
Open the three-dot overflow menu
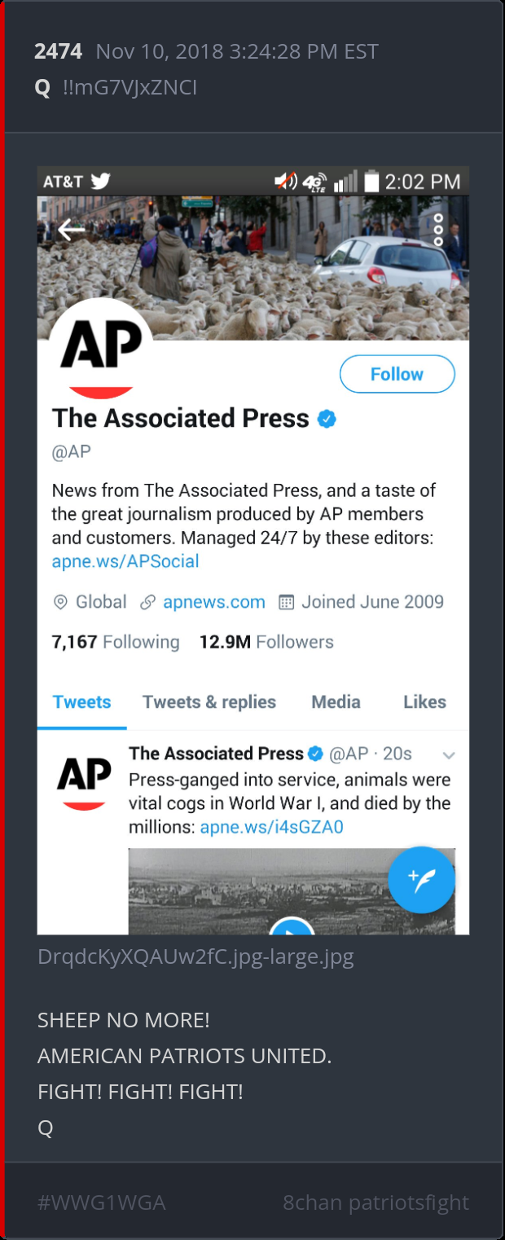(438, 231)
